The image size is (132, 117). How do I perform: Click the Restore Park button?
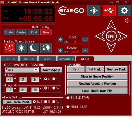click(x=116, y=69)
